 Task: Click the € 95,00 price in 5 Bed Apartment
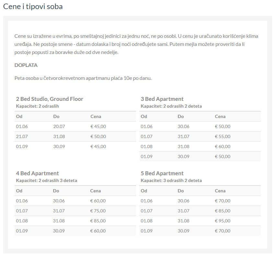click(x=223, y=221)
